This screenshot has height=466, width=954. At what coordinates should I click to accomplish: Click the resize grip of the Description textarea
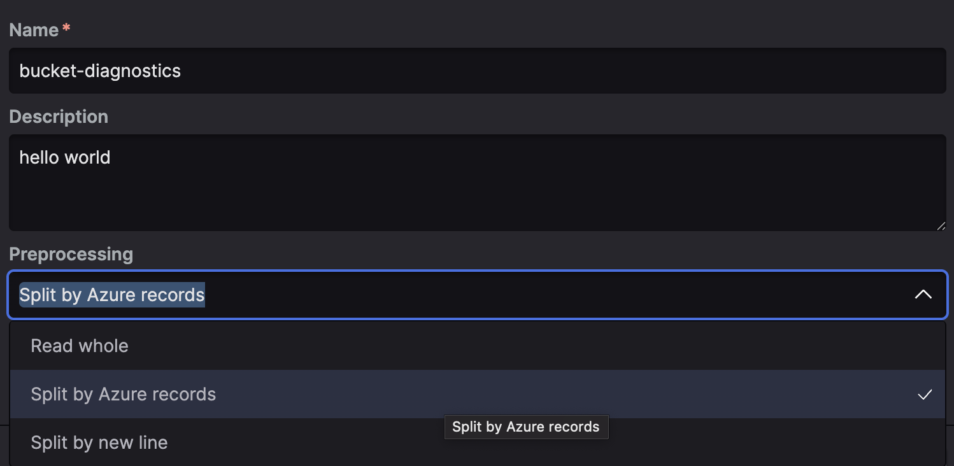click(941, 225)
